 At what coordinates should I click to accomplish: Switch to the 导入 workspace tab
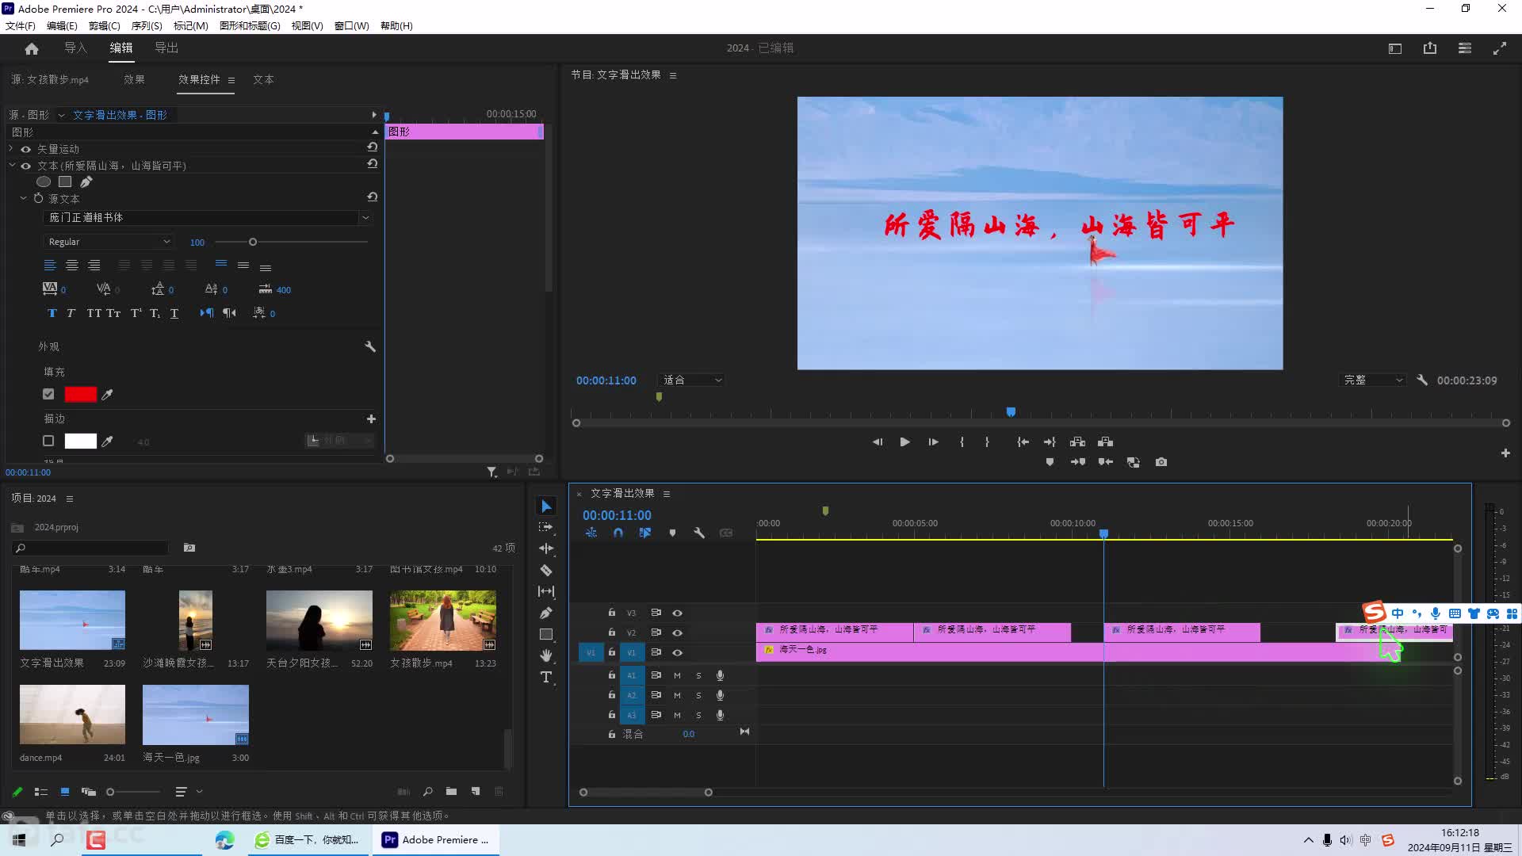[75, 48]
